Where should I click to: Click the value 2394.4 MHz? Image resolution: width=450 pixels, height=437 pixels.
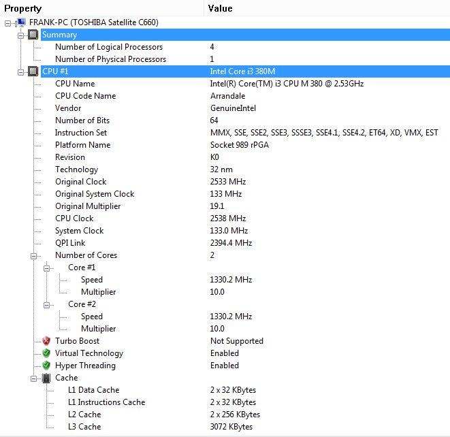coord(231,243)
